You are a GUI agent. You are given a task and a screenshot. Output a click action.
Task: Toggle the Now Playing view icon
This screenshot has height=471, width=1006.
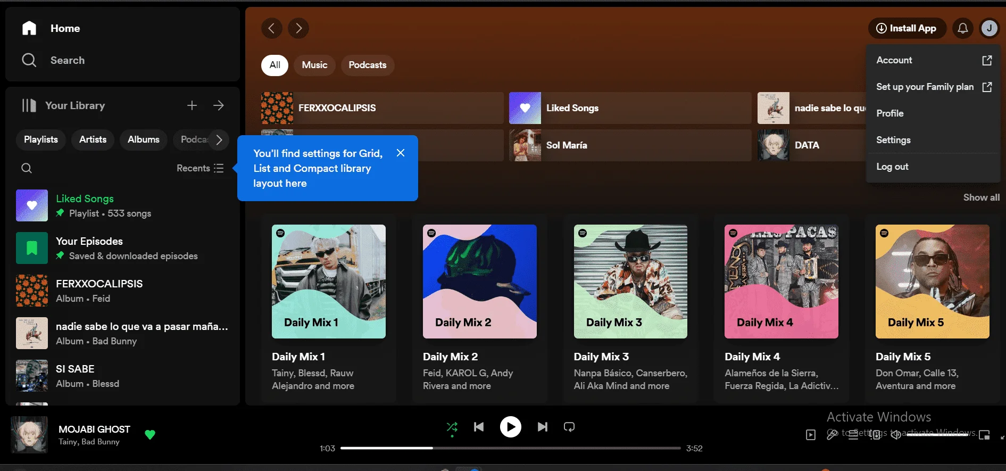(x=811, y=435)
